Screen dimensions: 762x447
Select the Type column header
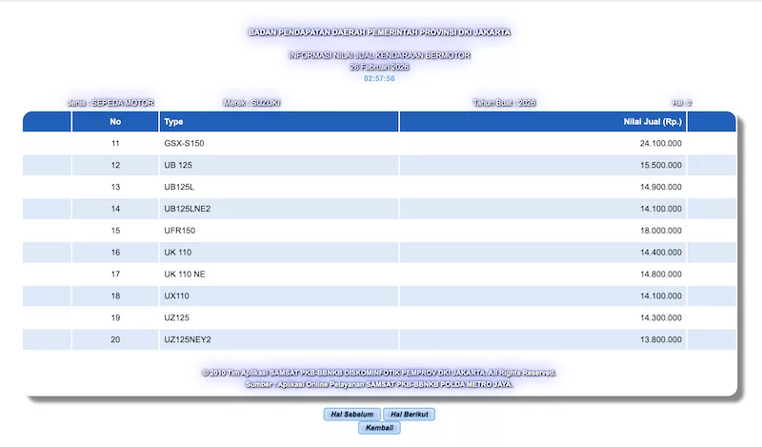(x=173, y=122)
